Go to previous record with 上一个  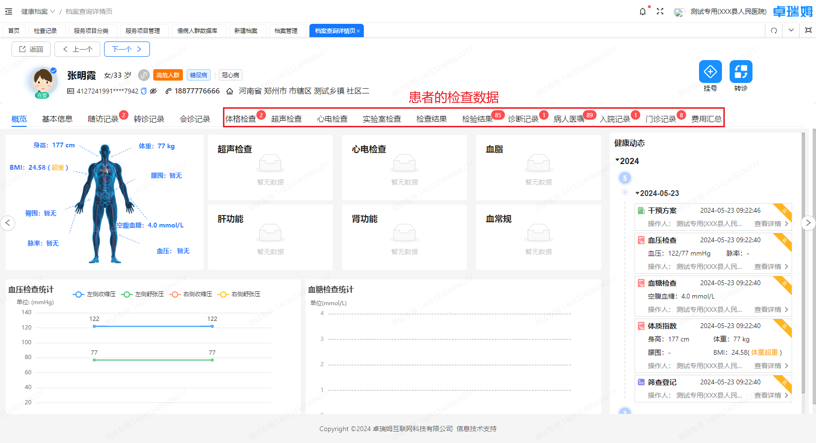click(x=77, y=49)
